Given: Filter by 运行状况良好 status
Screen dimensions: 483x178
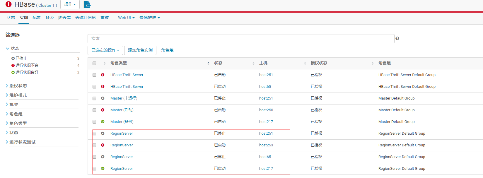Looking at the screenshot, I should [27, 72].
